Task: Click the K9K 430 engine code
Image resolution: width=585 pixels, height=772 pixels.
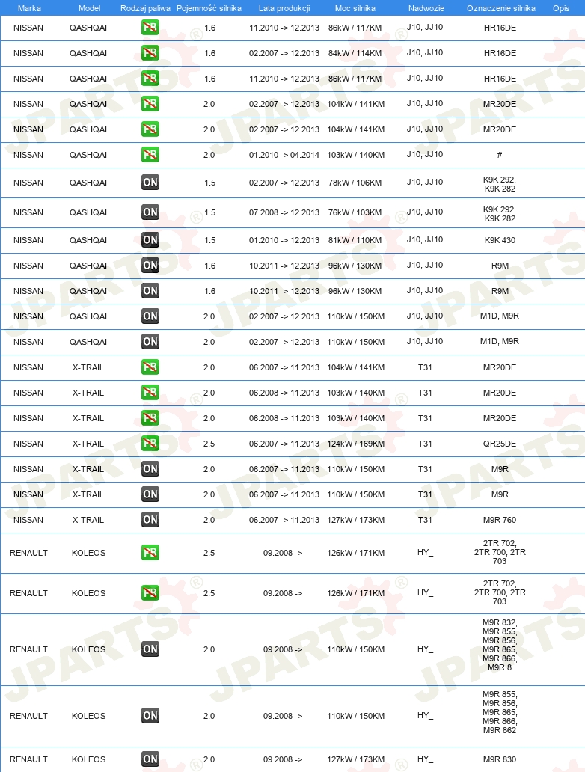Action: coord(500,240)
